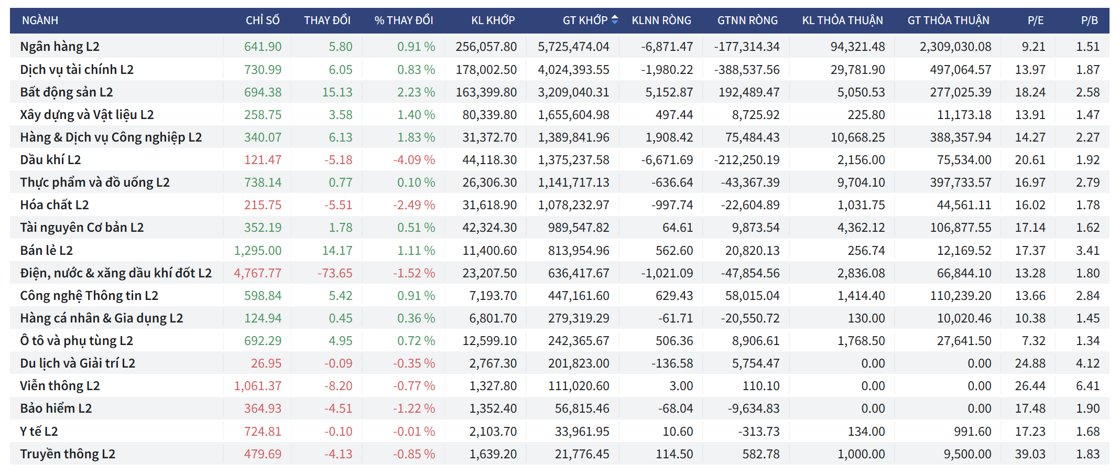Click the % THAY ĐỔI column header
Viewport: 1120px width, 473px height.
coord(404,20)
